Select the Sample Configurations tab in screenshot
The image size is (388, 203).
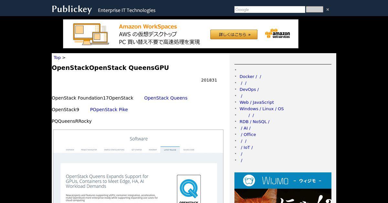[114, 150]
